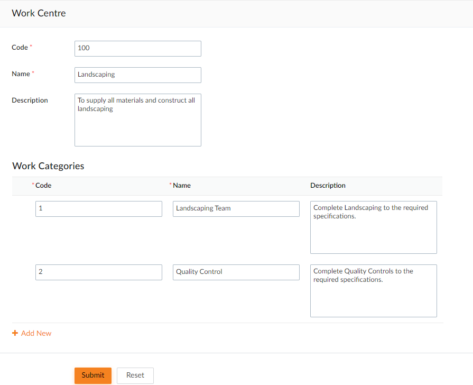Screen dimensions: 473x385
Task: Select category Code field containing 1
Action: 99,209
